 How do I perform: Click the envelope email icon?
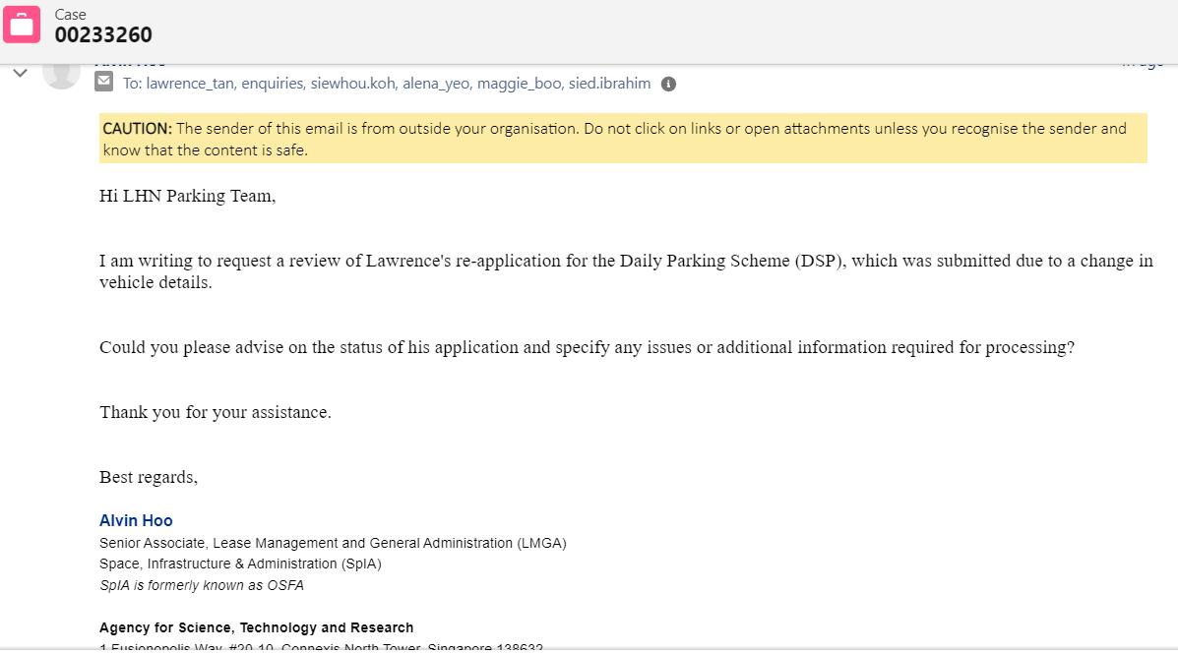(x=103, y=83)
